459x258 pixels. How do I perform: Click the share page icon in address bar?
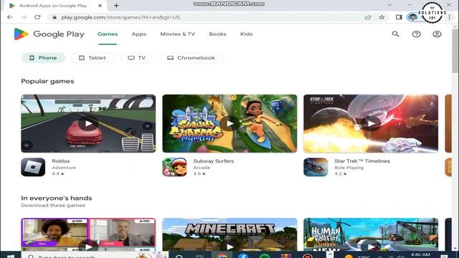[368, 17]
